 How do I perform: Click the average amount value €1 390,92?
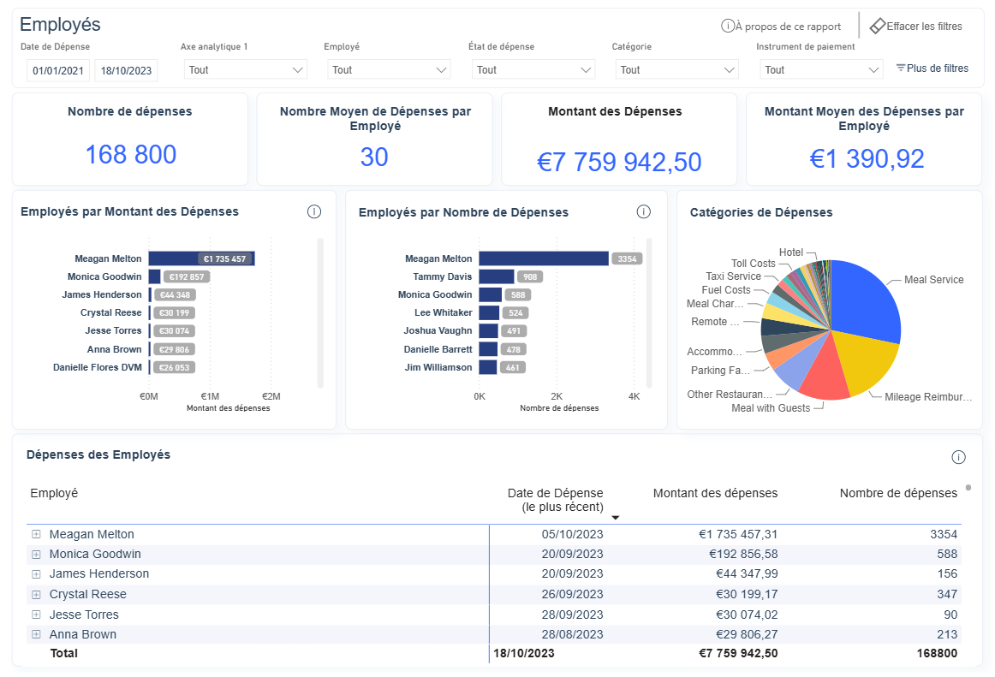point(867,158)
